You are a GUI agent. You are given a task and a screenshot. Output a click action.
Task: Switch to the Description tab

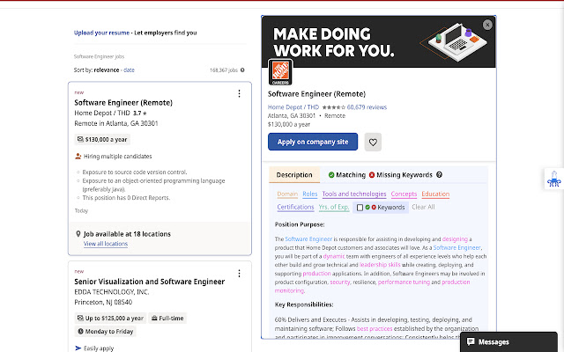pos(294,175)
